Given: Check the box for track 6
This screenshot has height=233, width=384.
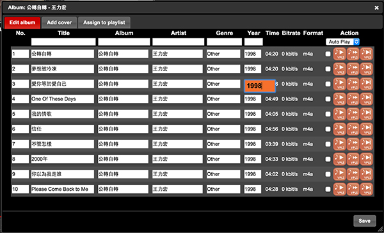Looking at the screenshot, I should (328, 129).
